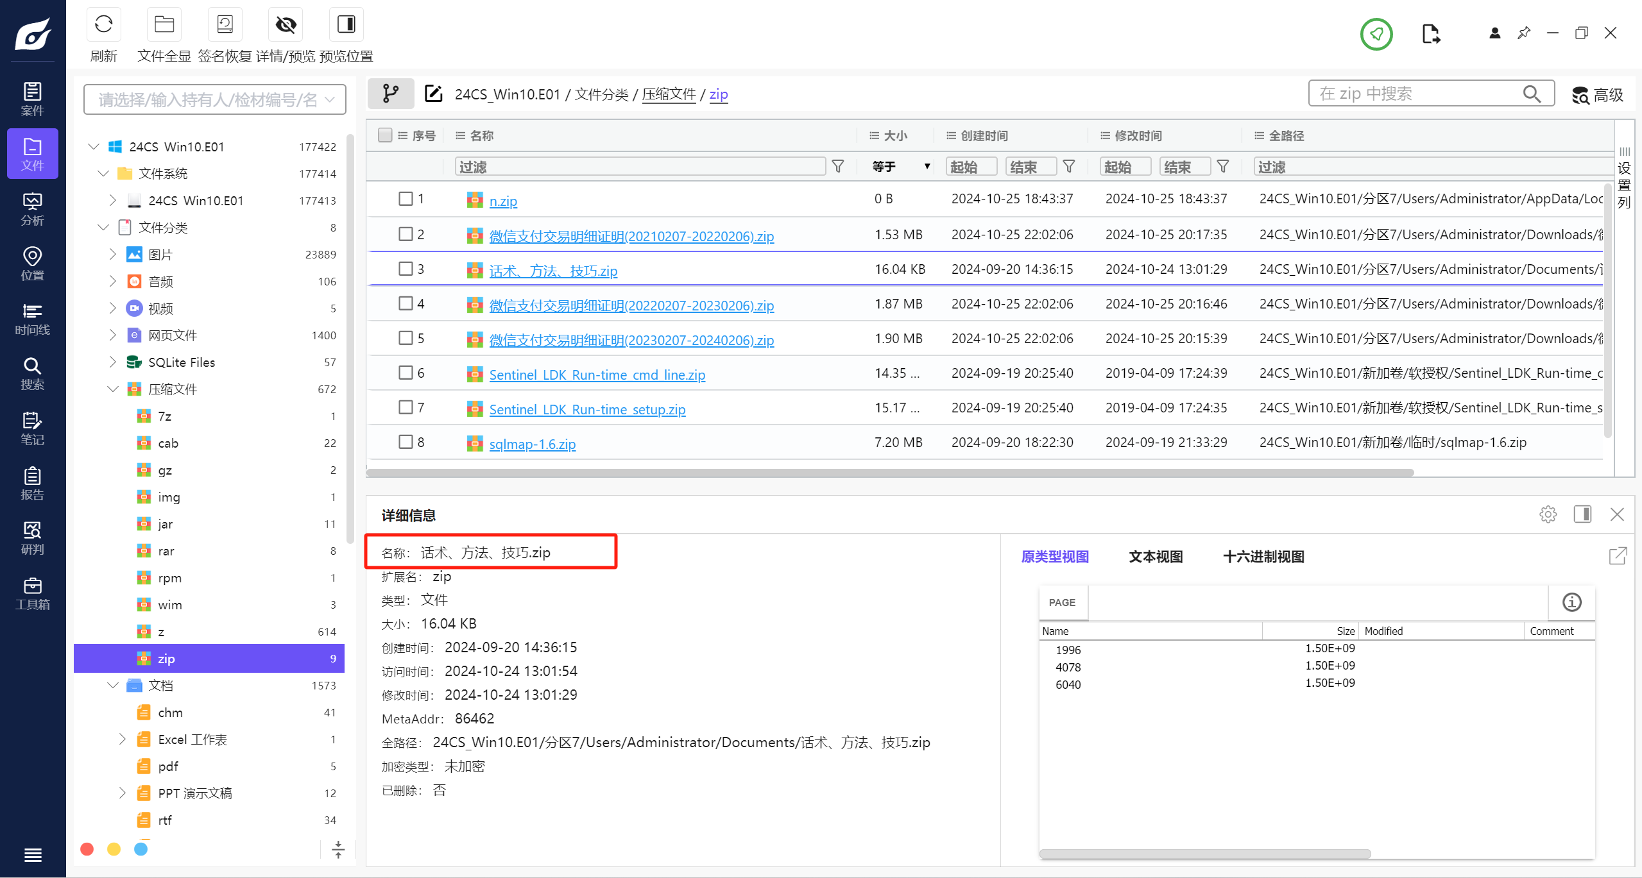Toggle the detail/preview (详情/预览) eye icon
This screenshot has width=1642, height=878.
click(286, 25)
